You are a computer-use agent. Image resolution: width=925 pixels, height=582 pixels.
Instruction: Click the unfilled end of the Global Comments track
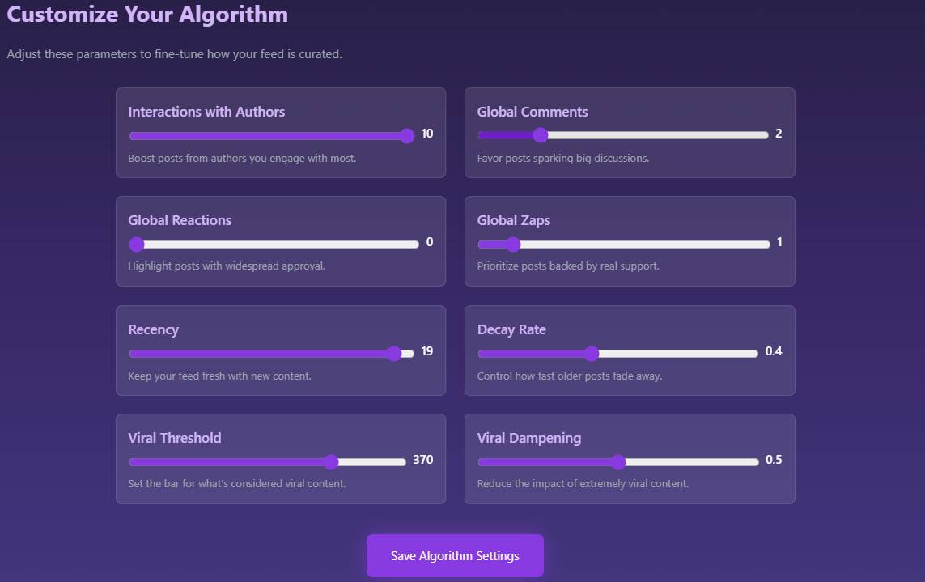point(753,135)
